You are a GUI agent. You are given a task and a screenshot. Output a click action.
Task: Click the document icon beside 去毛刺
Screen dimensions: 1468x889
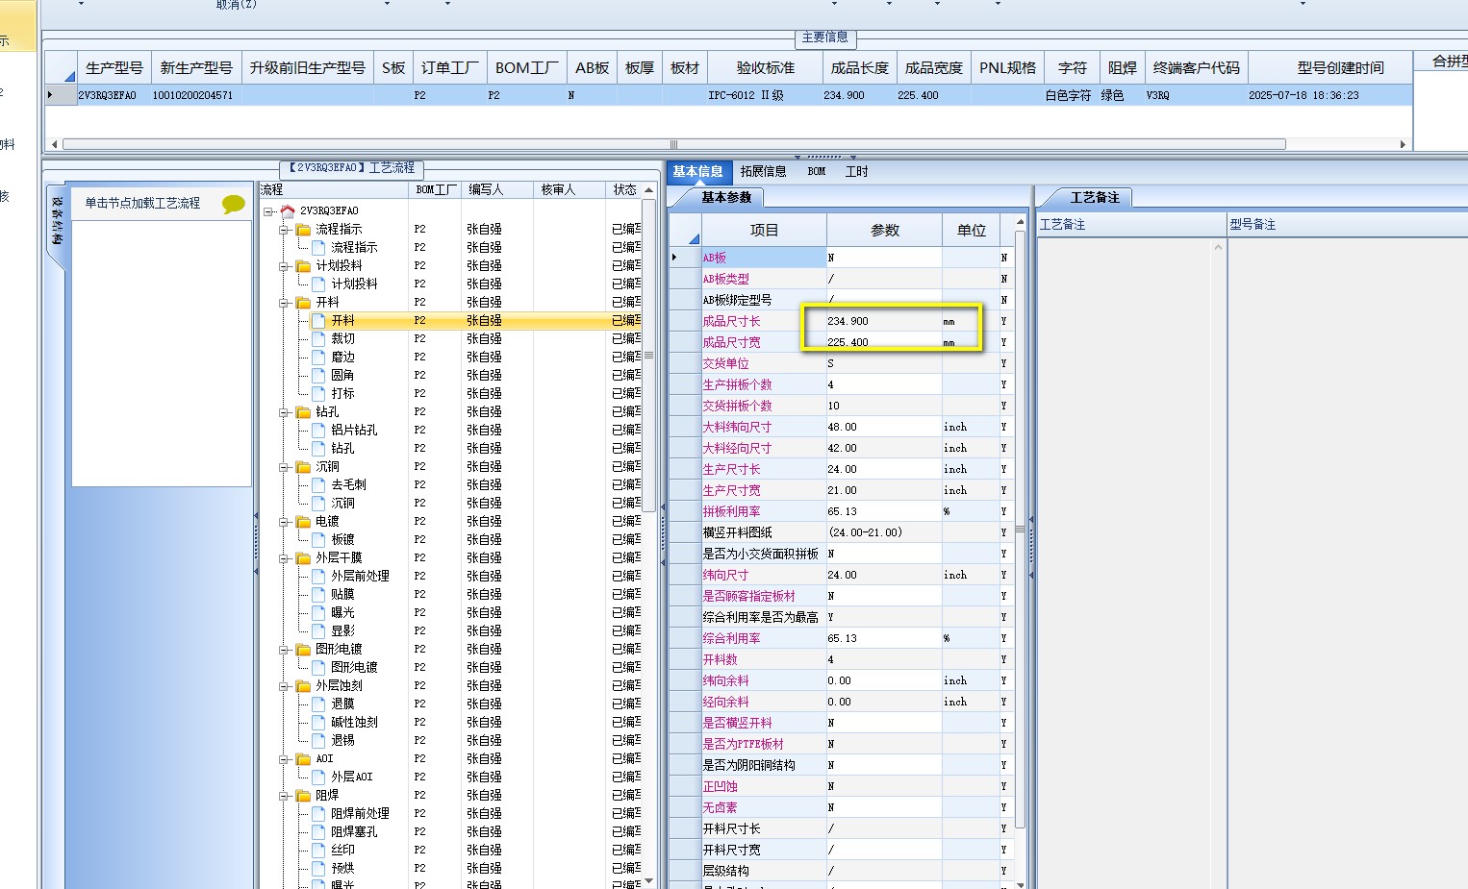tap(318, 484)
